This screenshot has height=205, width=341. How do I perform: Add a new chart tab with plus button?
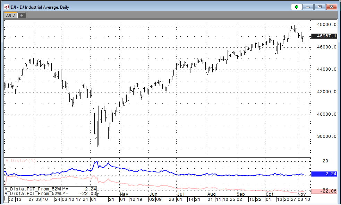pos(22,15)
